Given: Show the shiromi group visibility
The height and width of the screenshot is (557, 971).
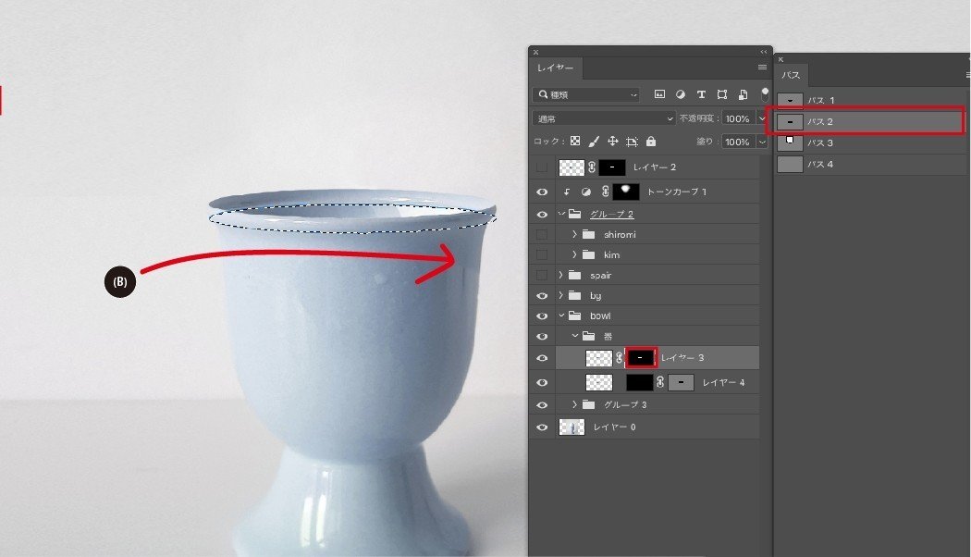Looking at the screenshot, I should (542, 234).
